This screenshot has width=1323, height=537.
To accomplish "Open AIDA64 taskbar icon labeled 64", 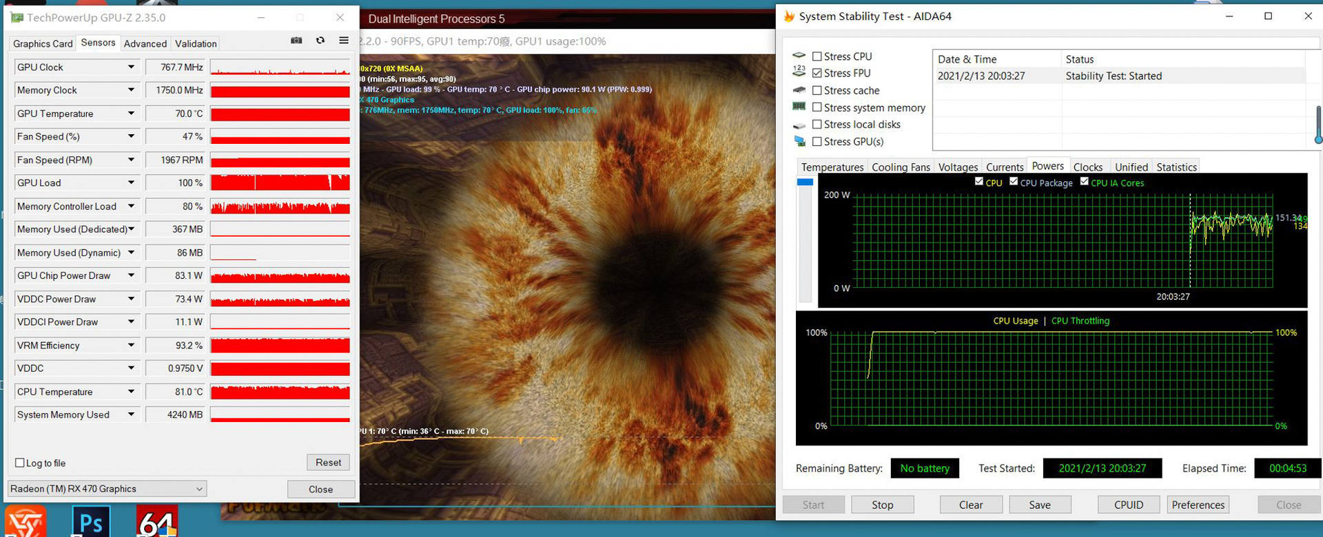I will [156, 521].
